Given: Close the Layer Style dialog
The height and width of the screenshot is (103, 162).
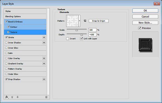Looking at the screenshot, I should 157,4.
